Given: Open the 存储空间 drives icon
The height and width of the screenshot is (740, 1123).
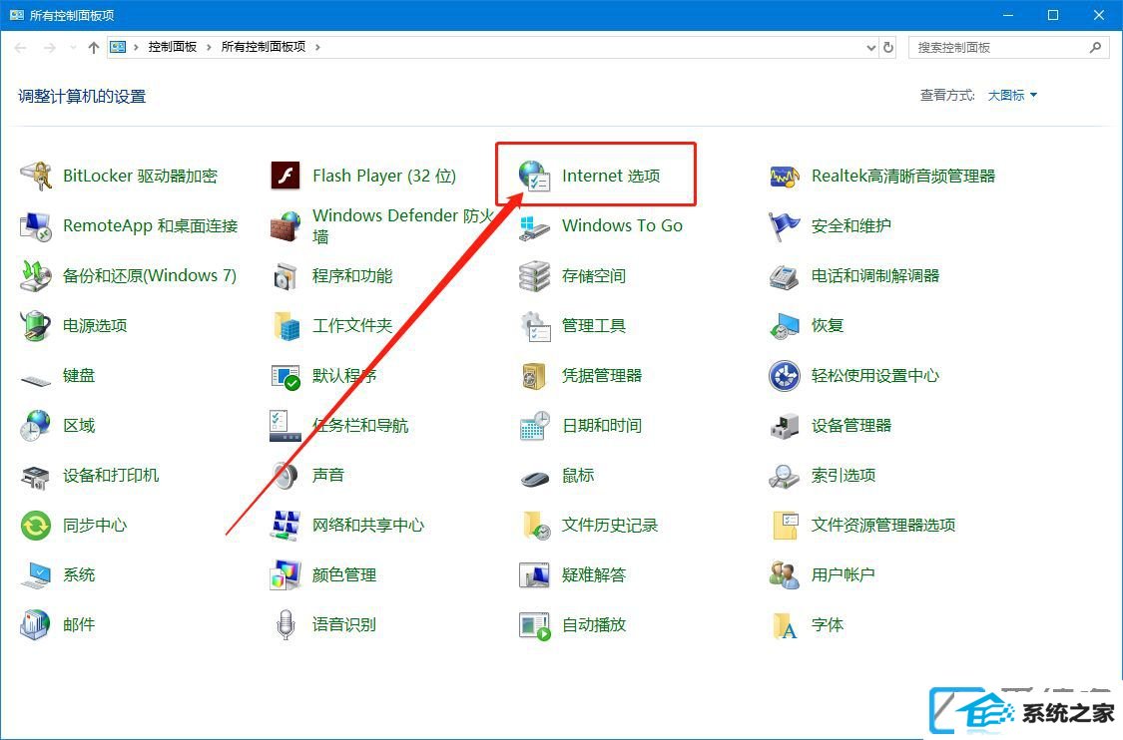Looking at the screenshot, I should click(535, 276).
